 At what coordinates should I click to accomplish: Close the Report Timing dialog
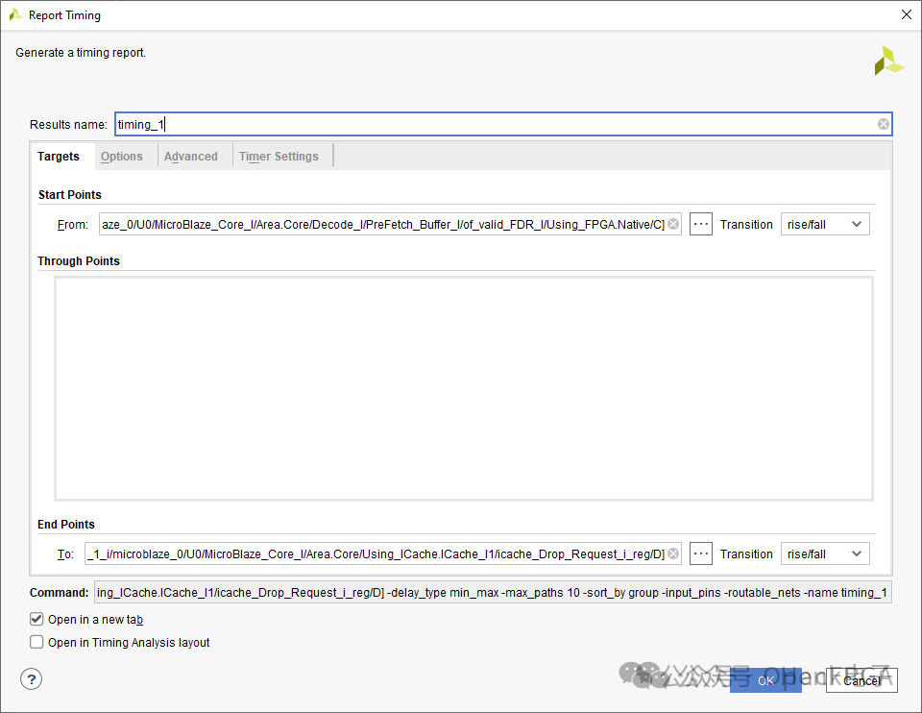[x=906, y=14]
